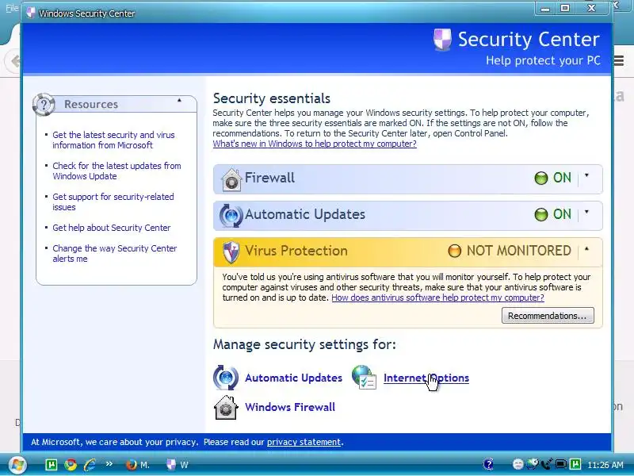Get support for security-related issues link
The image size is (634, 476).
coord(113,202)
